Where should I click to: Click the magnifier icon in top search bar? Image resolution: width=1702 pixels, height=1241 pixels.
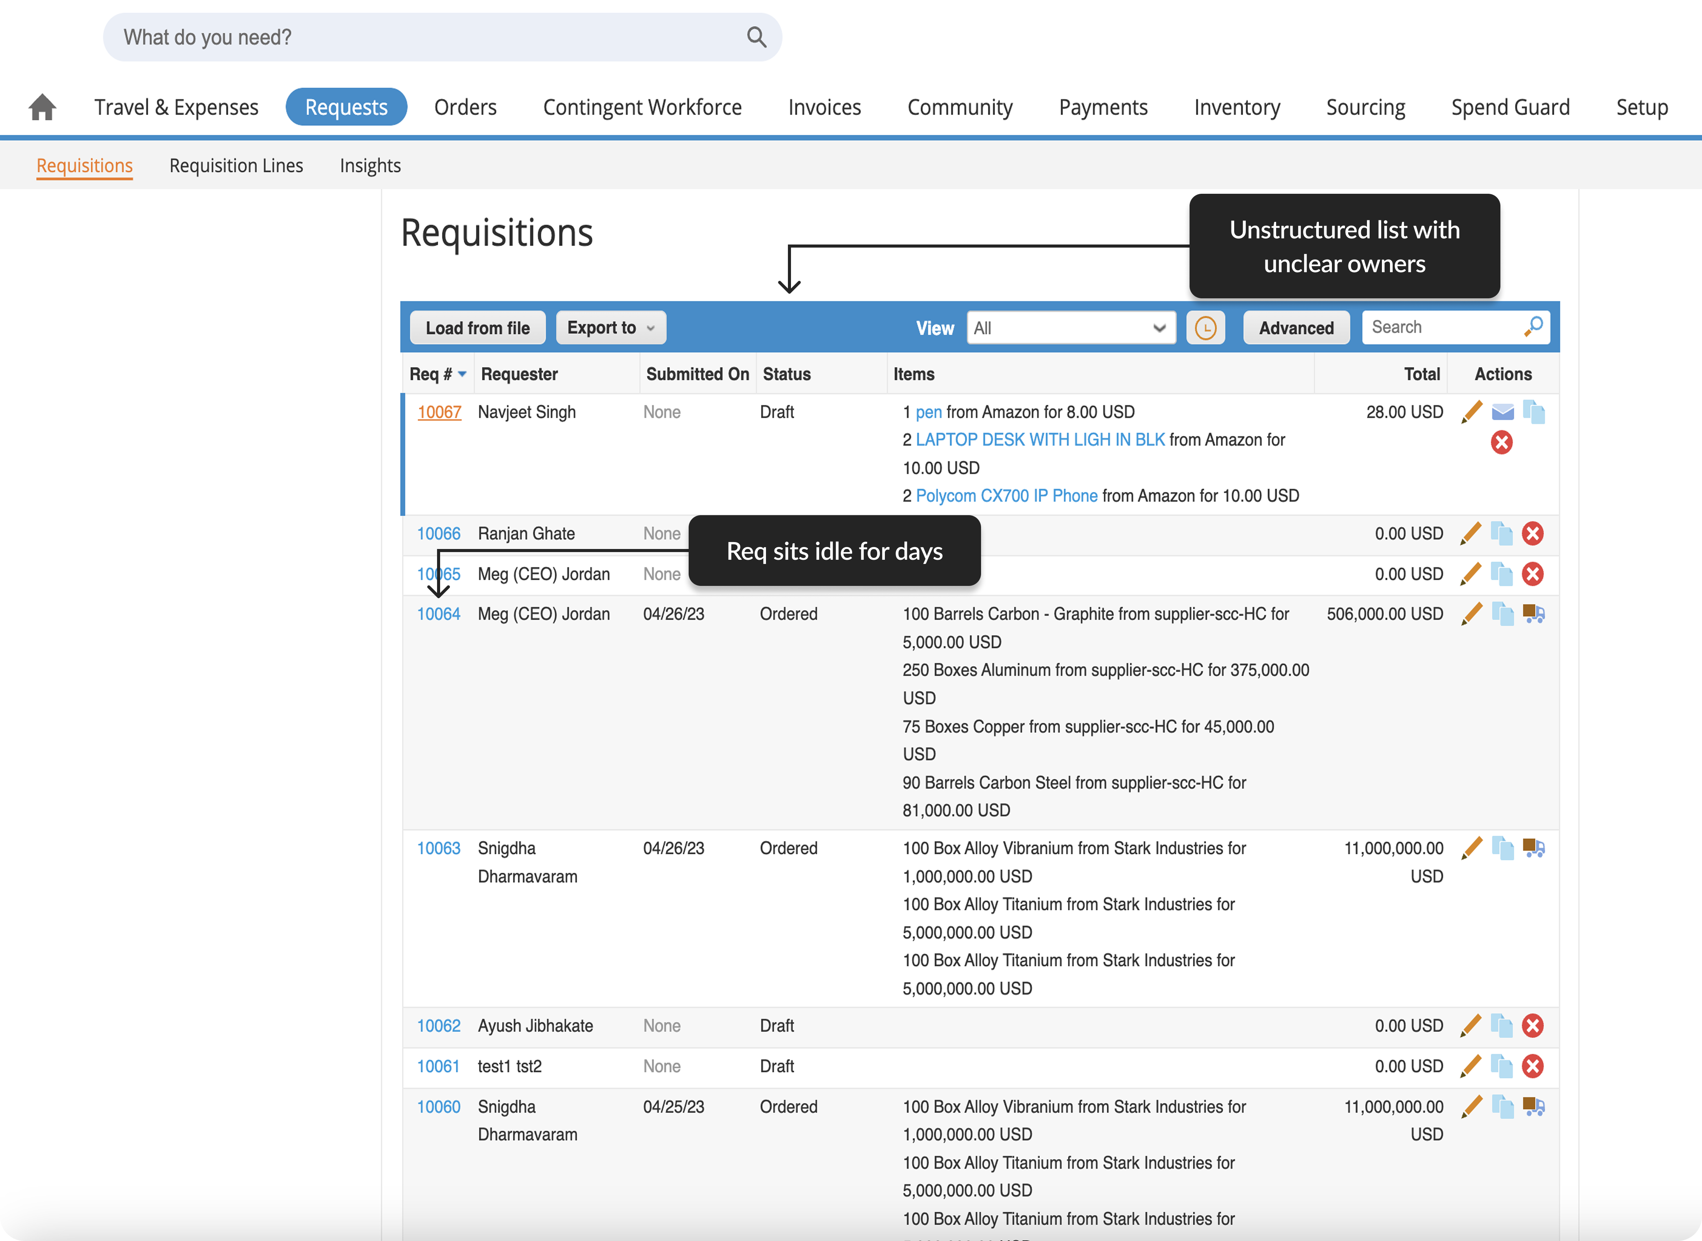pos(756,37)
